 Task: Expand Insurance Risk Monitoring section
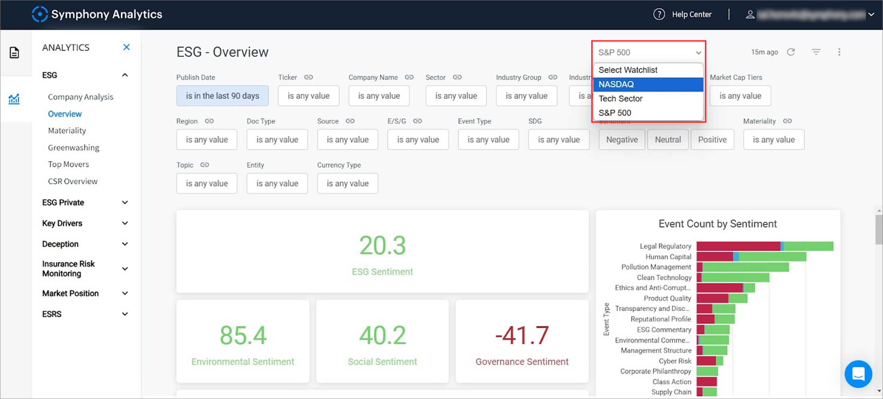pos(125,269)
